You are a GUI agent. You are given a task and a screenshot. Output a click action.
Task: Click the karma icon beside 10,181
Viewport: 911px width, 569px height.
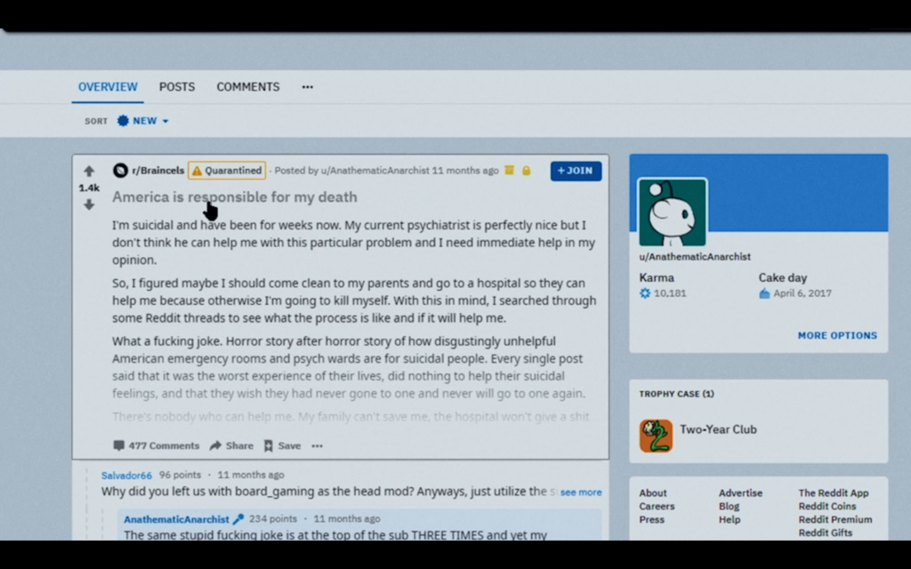645,293
